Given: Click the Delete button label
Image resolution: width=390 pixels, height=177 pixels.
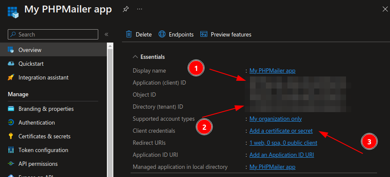Looking at the screenshot, I should pyautogui.click(x=144, y=34).
